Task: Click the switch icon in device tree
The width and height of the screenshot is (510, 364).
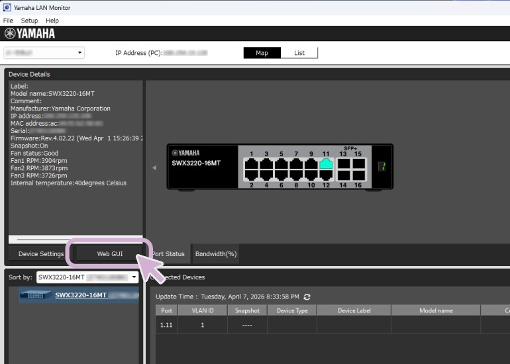Action: [36, 295]
